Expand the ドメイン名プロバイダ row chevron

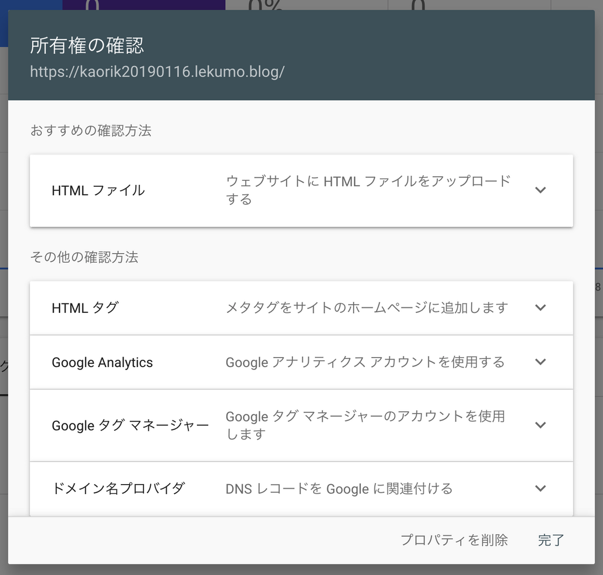[x=541, y=489]
